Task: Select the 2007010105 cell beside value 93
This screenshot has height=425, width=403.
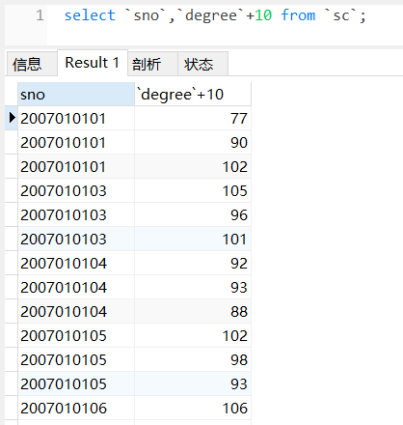Action: 76,383
